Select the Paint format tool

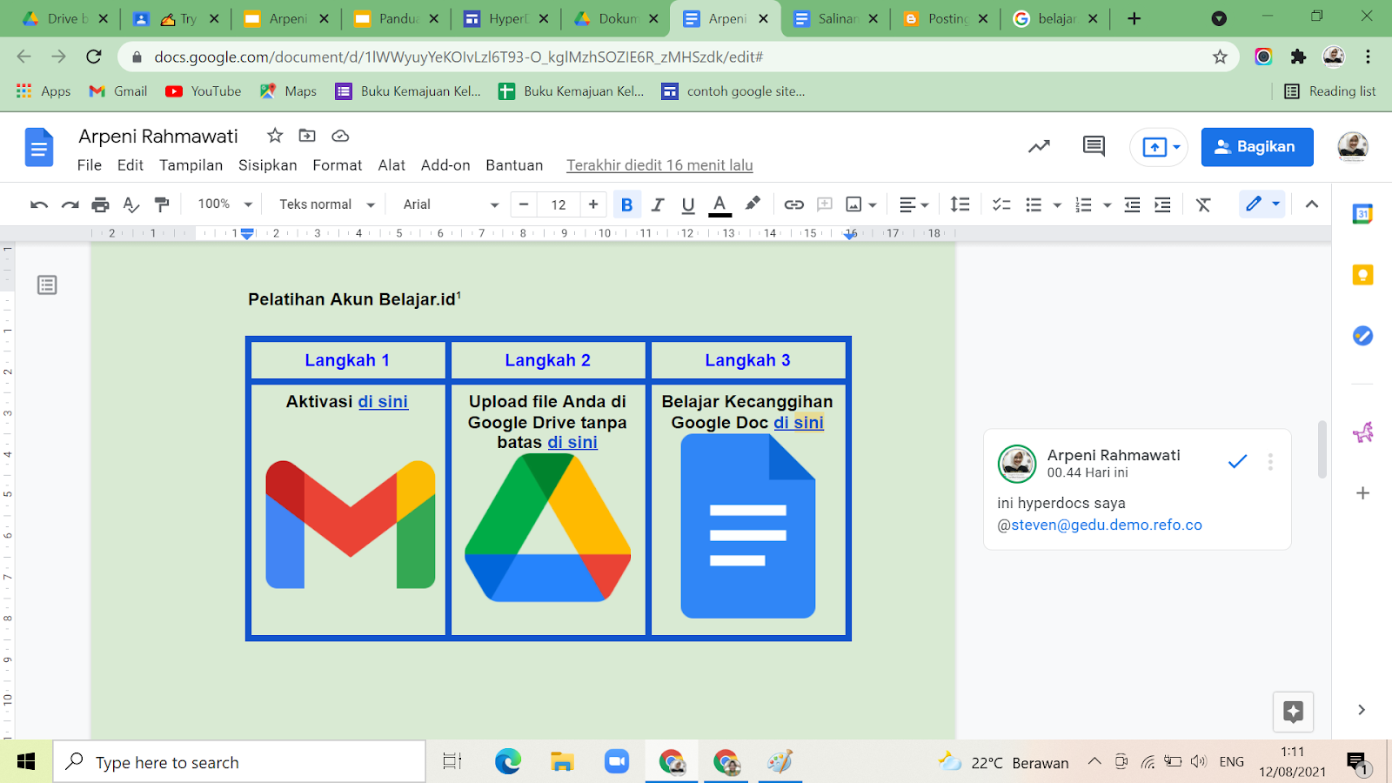click(162, 204)
